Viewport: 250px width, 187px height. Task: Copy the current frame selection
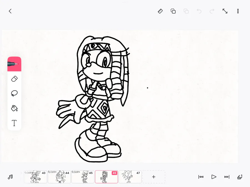click(173, 11)
